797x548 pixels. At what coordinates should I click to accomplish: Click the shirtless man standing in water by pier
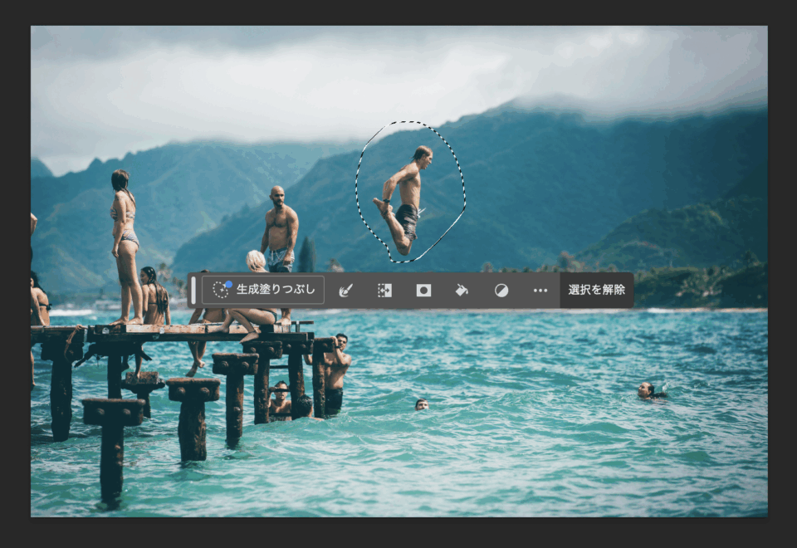click(335, 372)
